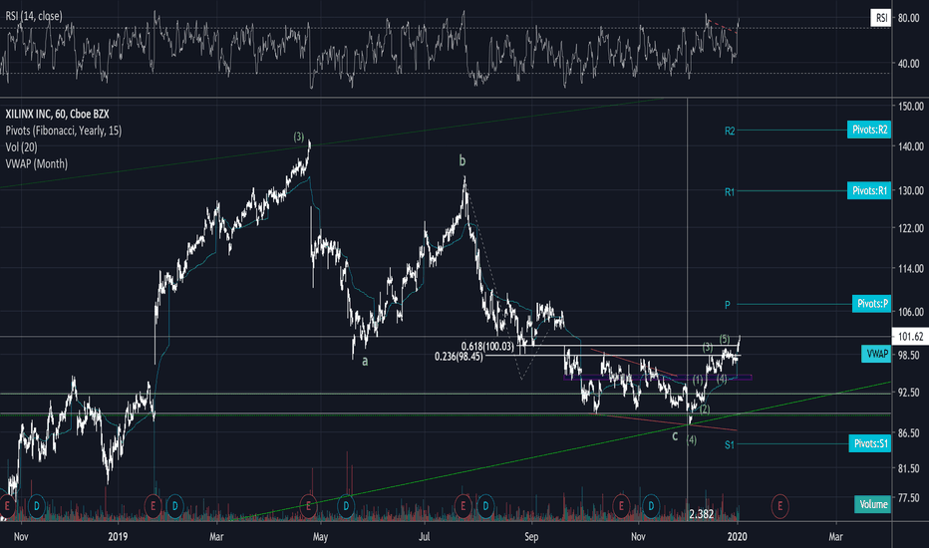Click the (5) wave label near current price
This screenshot has height=548, width=929.
tap(724, 340)
